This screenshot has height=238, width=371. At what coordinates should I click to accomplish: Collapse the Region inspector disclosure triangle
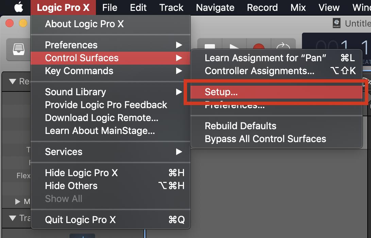[x=13, y=81]
